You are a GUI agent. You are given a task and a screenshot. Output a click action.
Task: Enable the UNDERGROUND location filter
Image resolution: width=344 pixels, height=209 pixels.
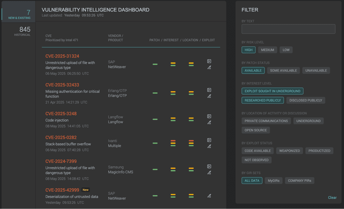click(308, 121)
